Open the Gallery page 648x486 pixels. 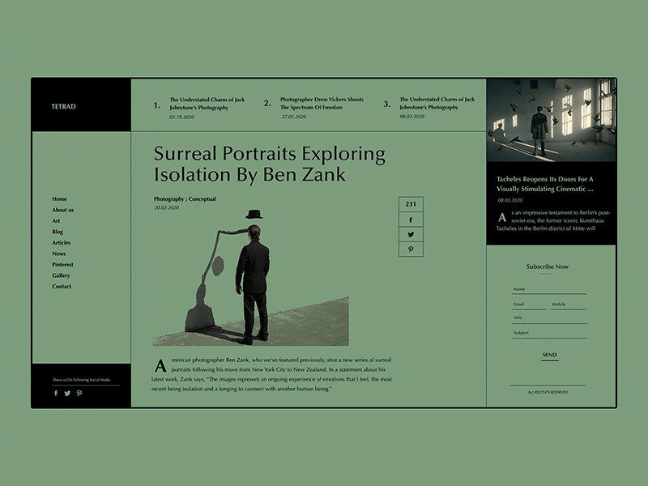coord(61,275)
